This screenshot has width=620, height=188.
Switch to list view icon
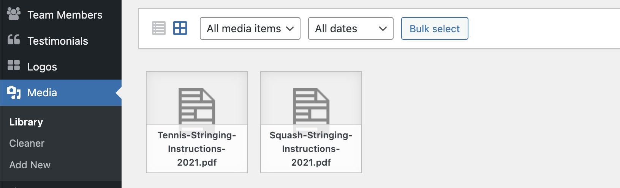[x=159, y=28]
